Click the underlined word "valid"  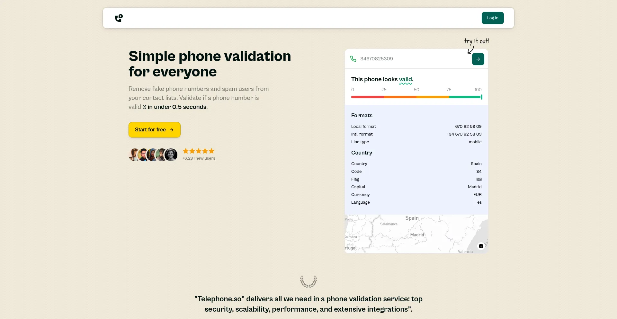click(405, 79)
